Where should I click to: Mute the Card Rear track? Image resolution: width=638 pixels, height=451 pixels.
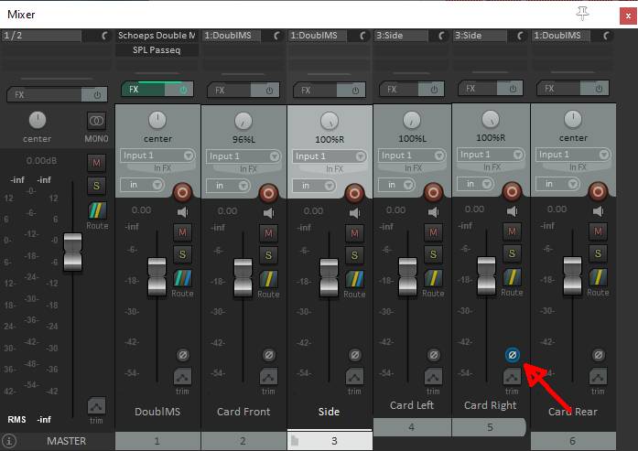coord(598,232)
